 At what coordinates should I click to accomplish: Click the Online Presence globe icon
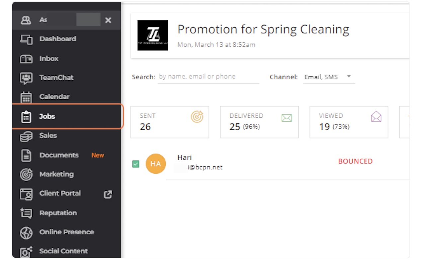tap(26, 232)
